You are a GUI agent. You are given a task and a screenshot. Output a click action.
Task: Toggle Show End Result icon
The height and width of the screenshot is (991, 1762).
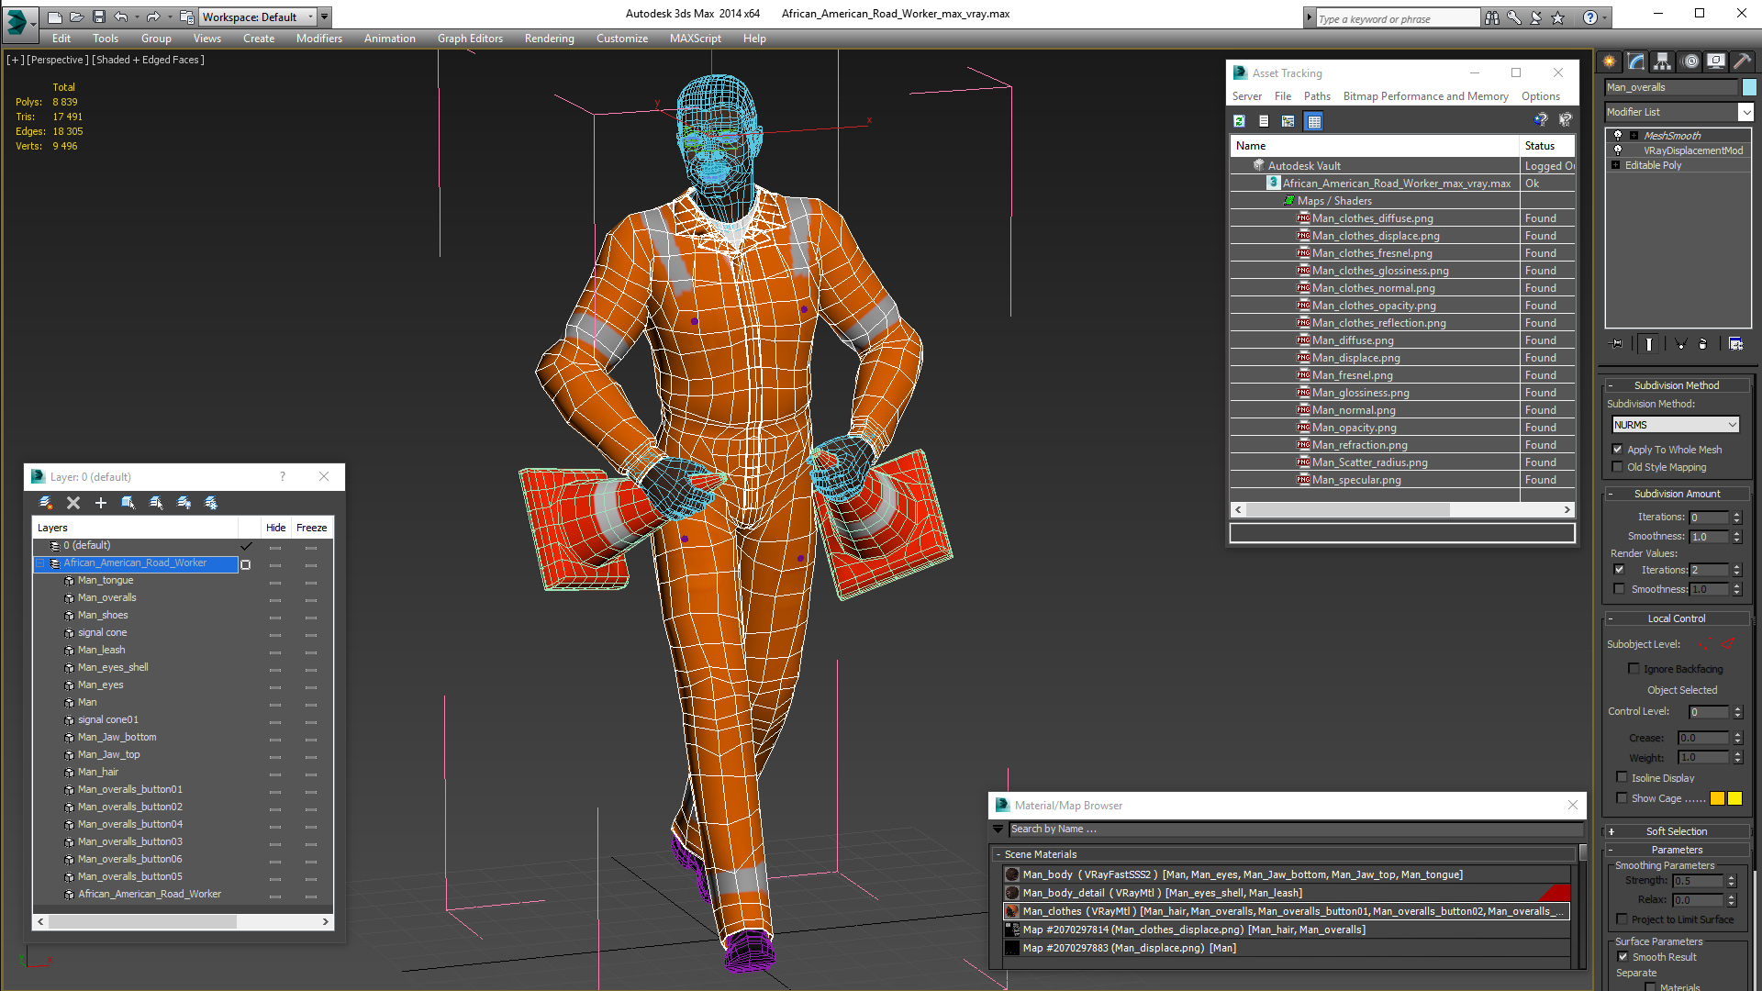pyautogui.click(x=1649, y=344)
